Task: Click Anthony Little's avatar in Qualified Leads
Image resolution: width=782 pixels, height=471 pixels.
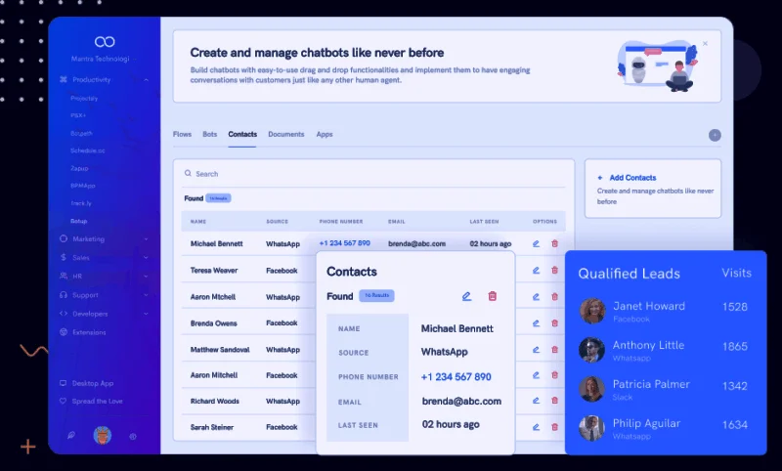Action: tap(592, 350)
